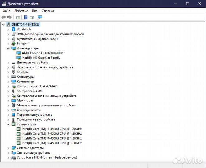The width and height of the screenshot is (206, 168).
Task: Click the Клавиатуры keyboard icon
Action: point(13,77)
